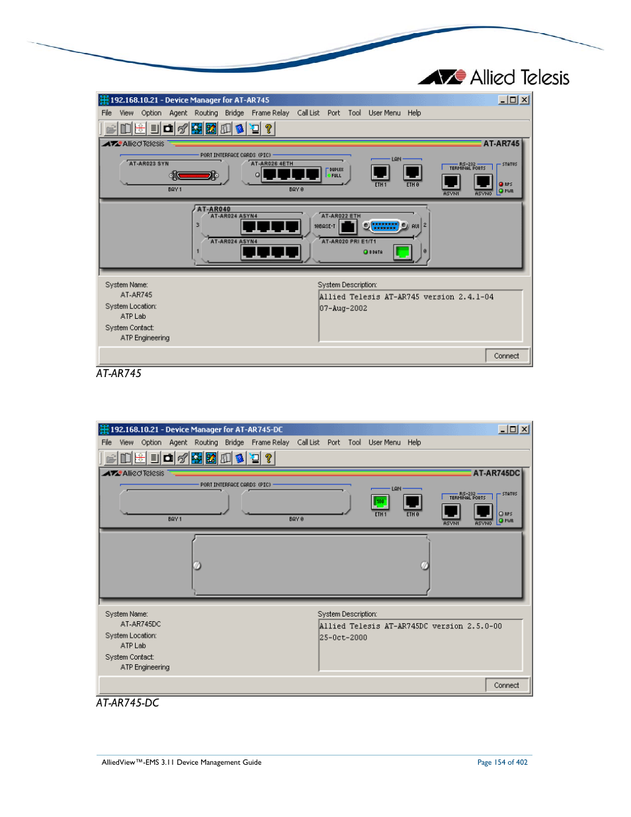The width and height of the screenshot is (631, 817).
Task: Click the text list page icon in AT-AR745 window toolbar
Action: [x=154, y=129]
